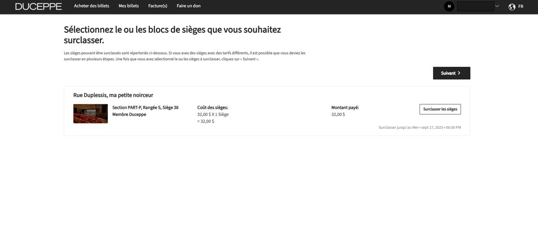Open the FR language selector
This screenshot has height=248, width=538.
pos(521,7)
